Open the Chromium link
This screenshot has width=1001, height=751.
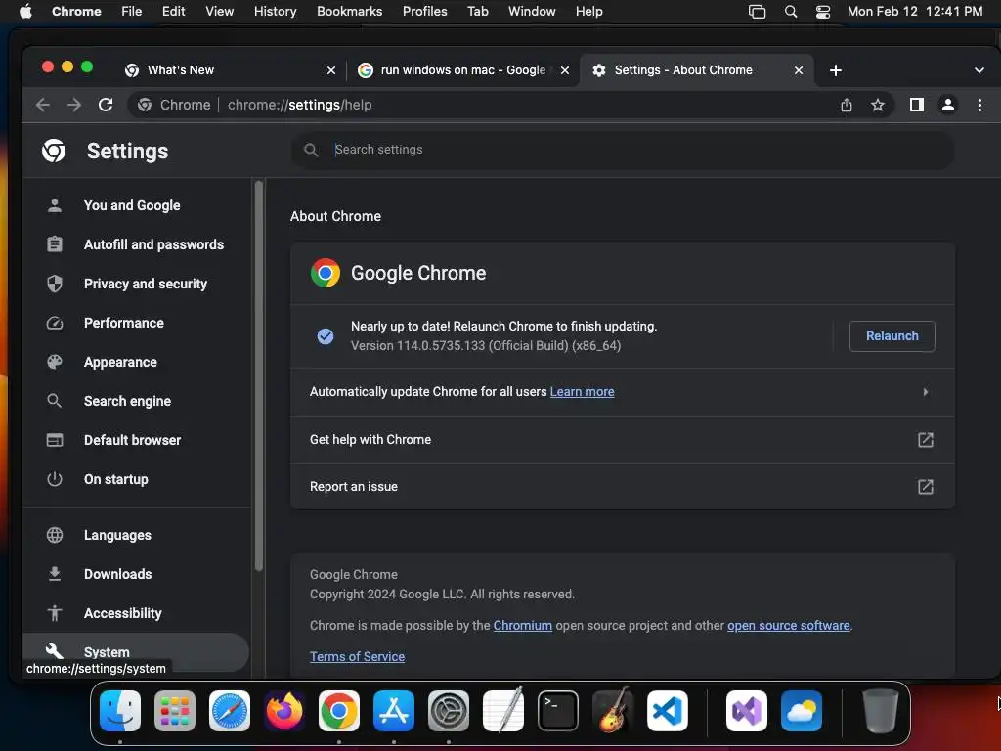tap(522, 625)
